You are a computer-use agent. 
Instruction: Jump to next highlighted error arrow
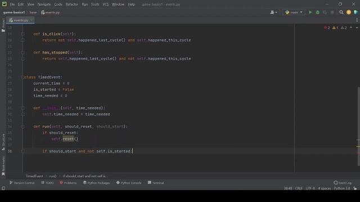tap(357, 27)
